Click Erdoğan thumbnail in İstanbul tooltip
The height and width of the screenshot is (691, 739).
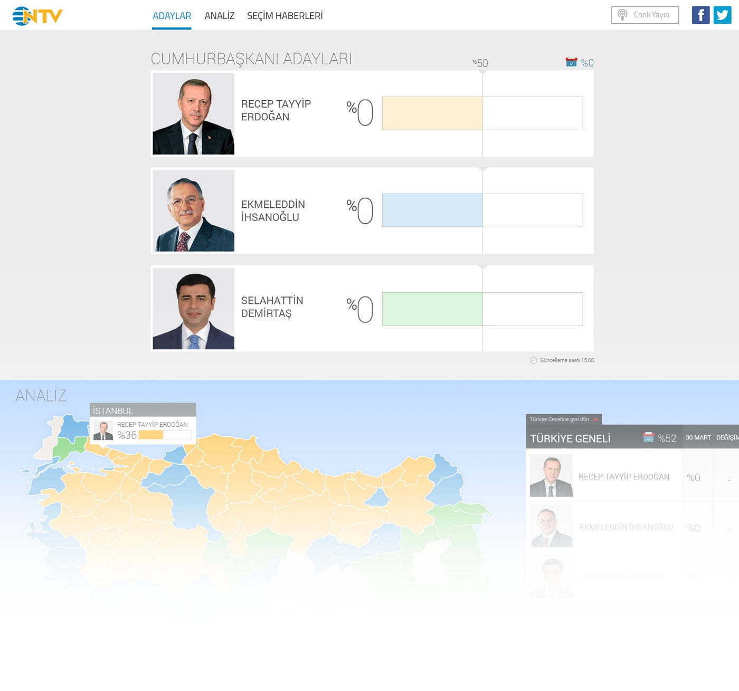103,430
